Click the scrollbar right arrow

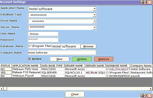150,89
